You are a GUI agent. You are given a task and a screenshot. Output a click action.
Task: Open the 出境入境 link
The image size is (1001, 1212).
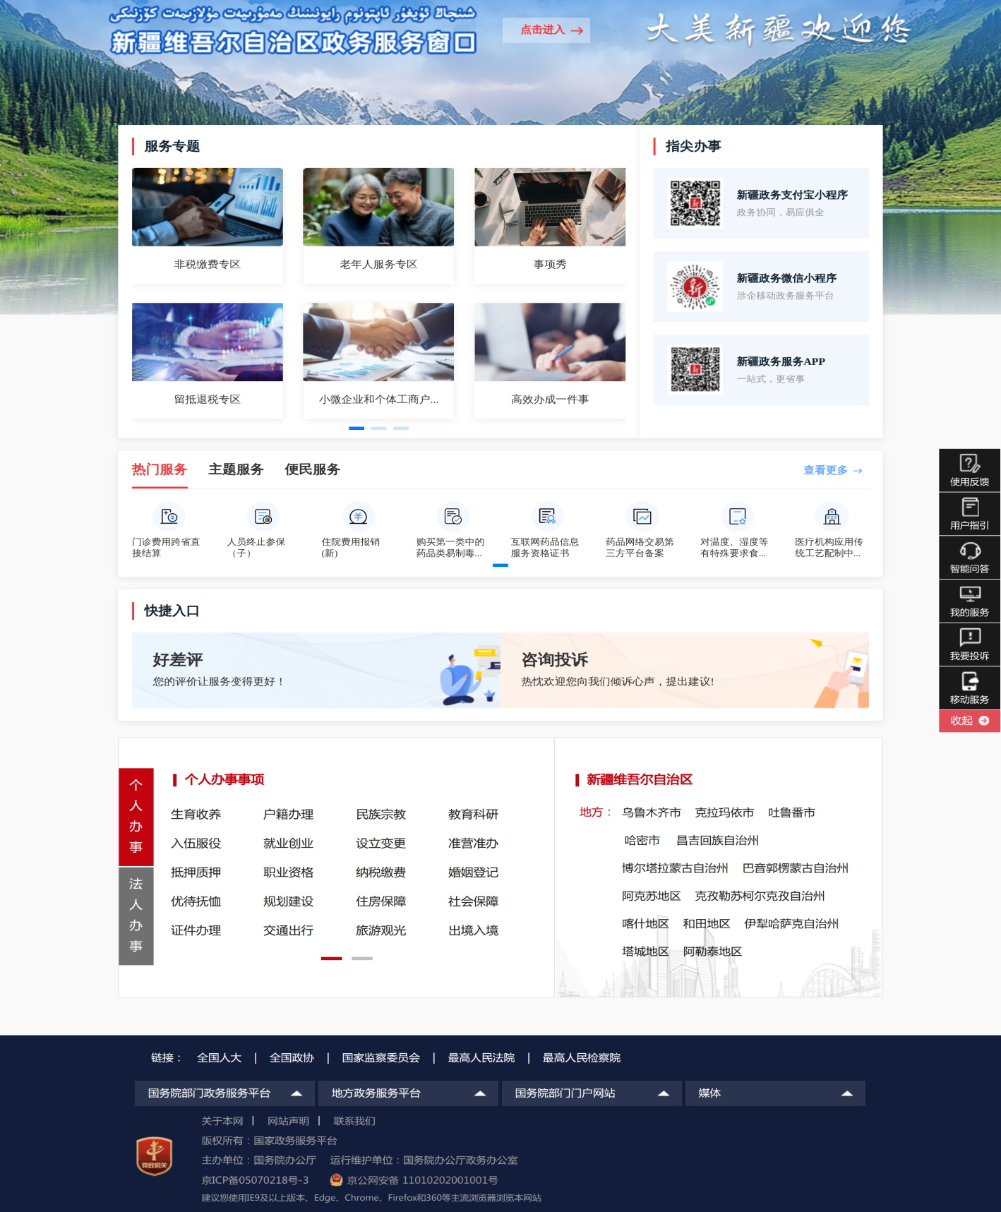pos(473,930)
